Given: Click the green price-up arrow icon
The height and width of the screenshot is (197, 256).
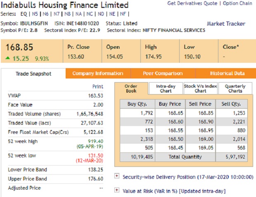Looking at the screenshot, I should (8, 59).
